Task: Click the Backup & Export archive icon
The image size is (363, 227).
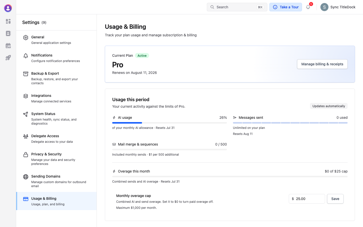Action: 26,74
